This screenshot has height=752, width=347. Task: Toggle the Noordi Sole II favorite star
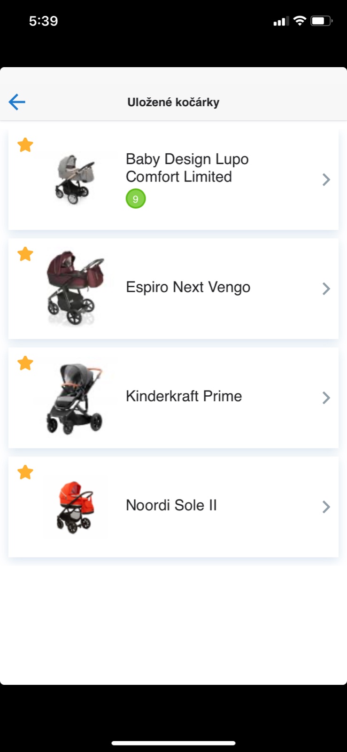tap(25, 472)
